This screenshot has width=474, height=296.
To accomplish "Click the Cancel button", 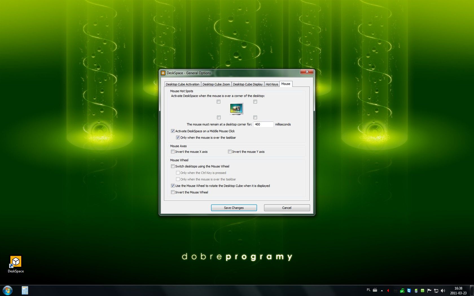I will [x=287, y=208].
